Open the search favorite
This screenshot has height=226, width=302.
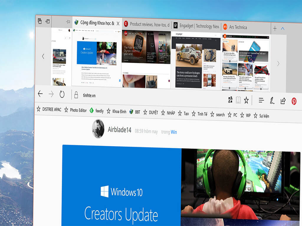(x=217, y=114)
